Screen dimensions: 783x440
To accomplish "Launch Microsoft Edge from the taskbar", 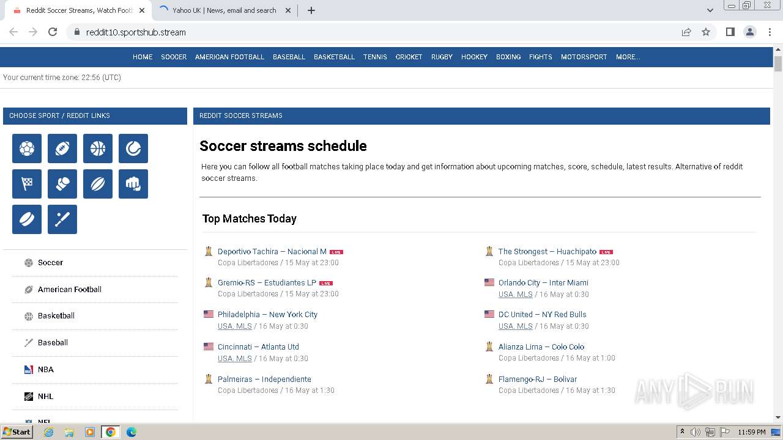I will [x=132, y=432].
